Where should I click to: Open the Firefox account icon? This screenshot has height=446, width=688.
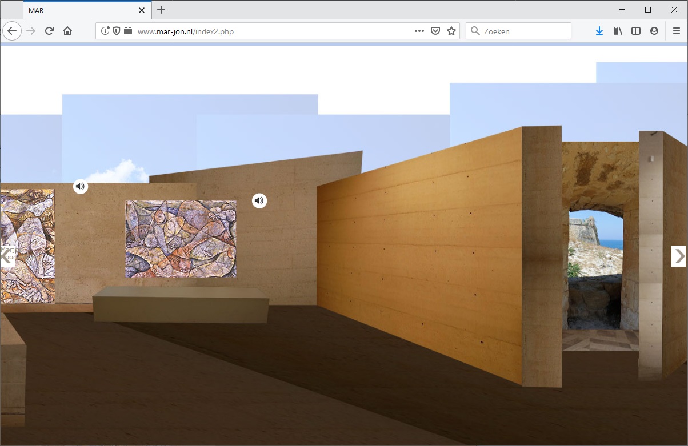click(654, 31)
